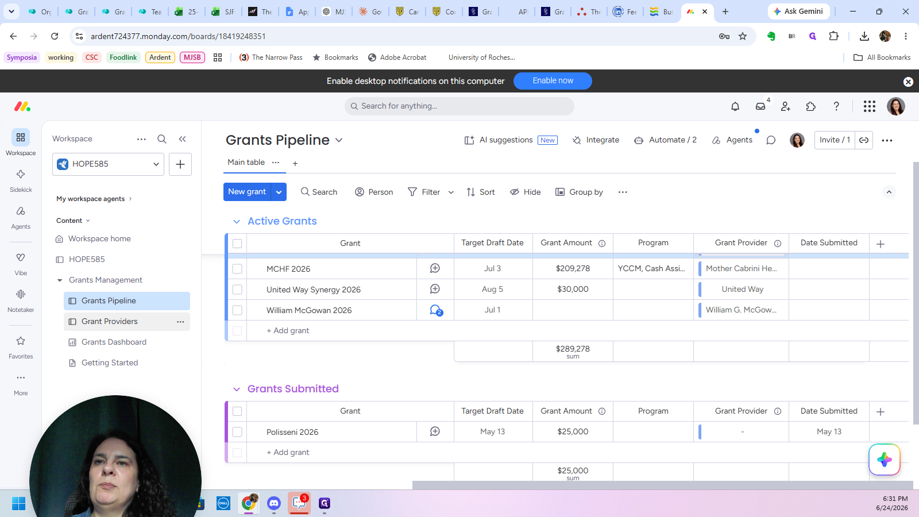
Task: Open Workspace home in sidebar
Action: tap(99, 239)
